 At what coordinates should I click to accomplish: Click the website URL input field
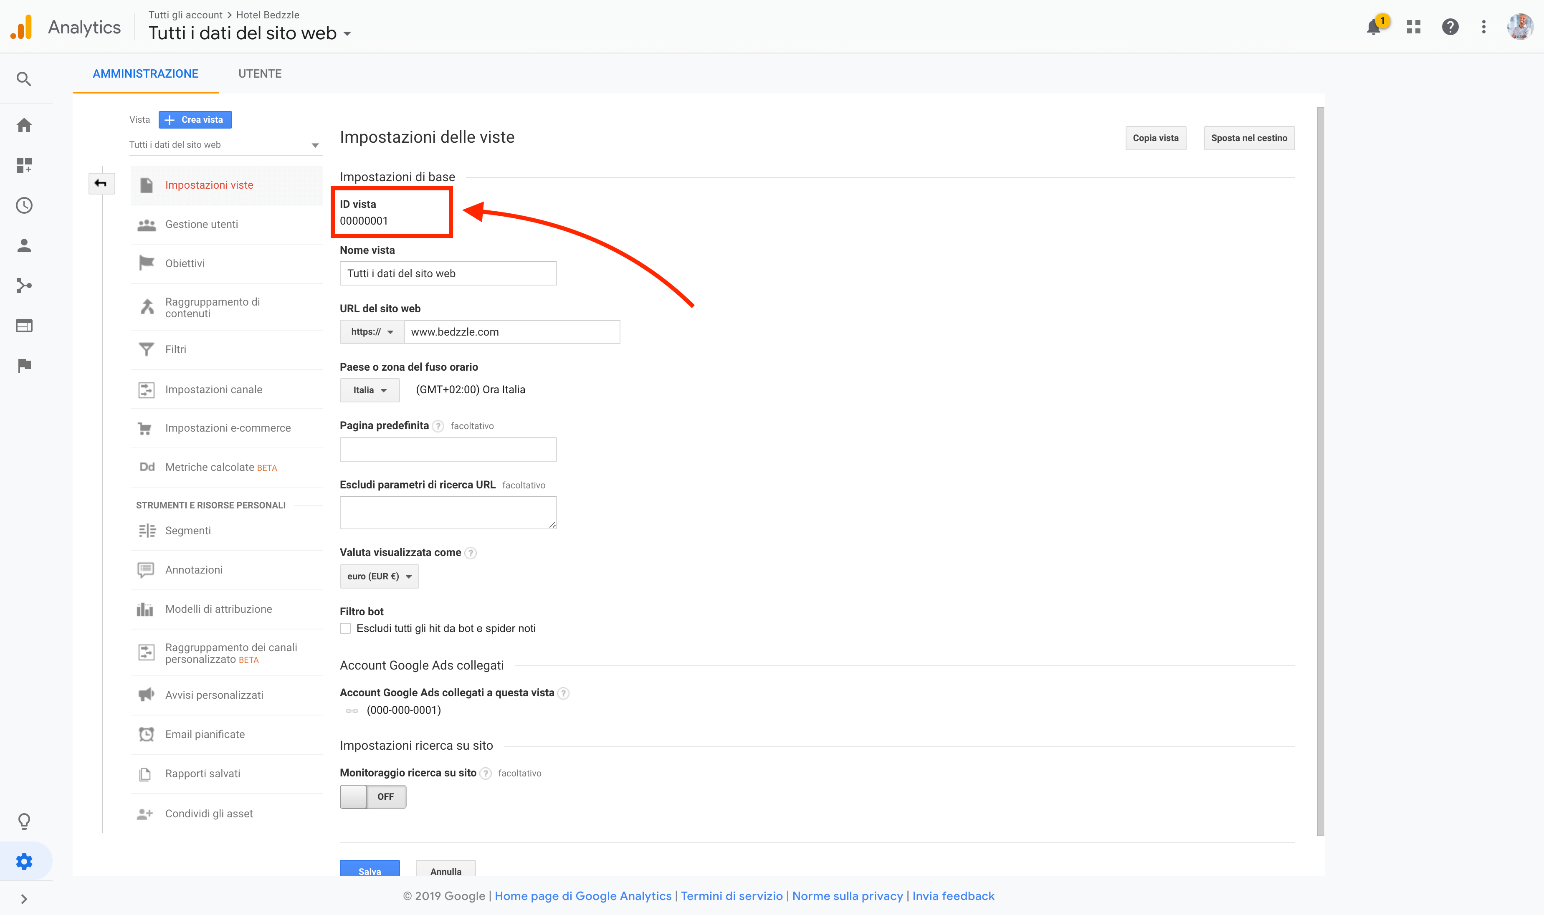click(x=512, y=332)
